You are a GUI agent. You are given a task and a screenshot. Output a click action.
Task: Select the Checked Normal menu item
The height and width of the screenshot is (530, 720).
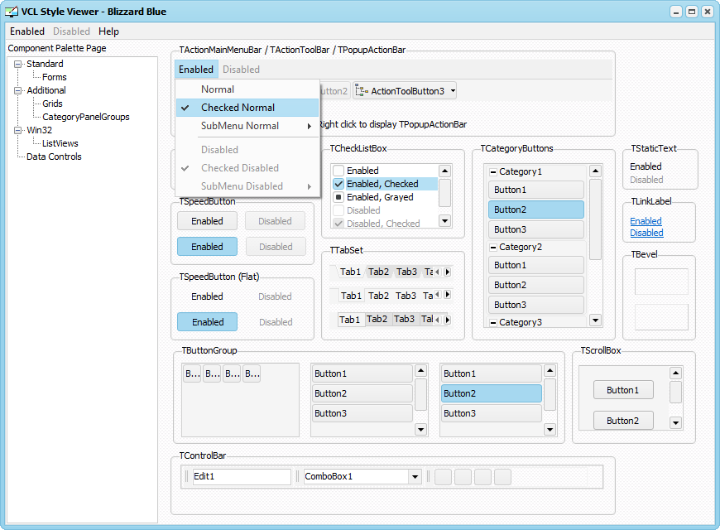(247, 108)
